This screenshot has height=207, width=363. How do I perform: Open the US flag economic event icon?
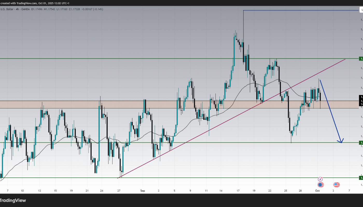click(337, 185)
